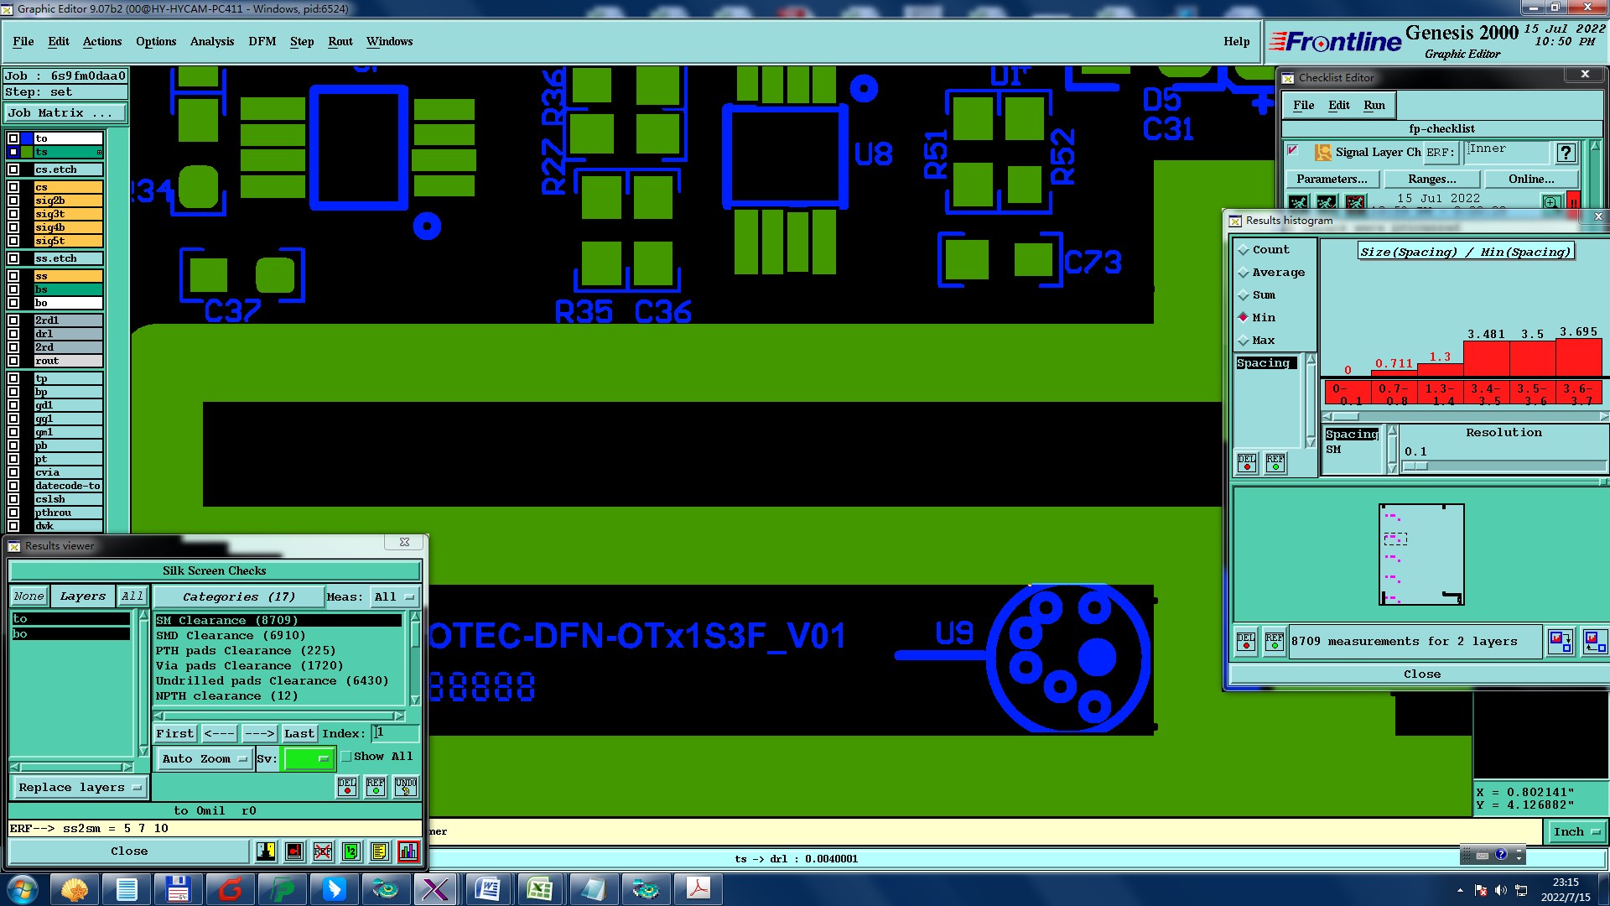Click the UNDO icon in Results viewer
The height and width of the screenshot is (906, 1610).
406,787
